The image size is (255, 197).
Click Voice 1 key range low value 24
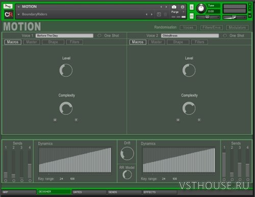pyautogui.click(x=61, y=179)
